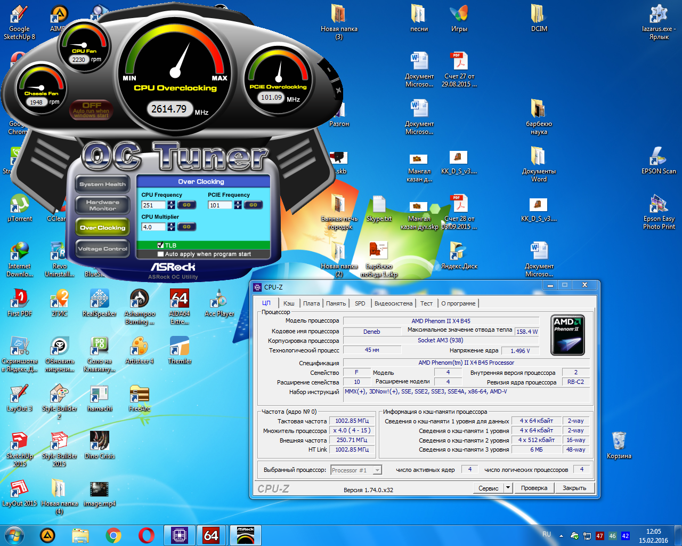682x546 pixels.
Task: Enable Auto apply when program start
Action: [x=160, y=254]
